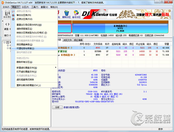Click the 分析 analyze button
Viewport: 174px width, 132px height.
[x=57, y=107]
